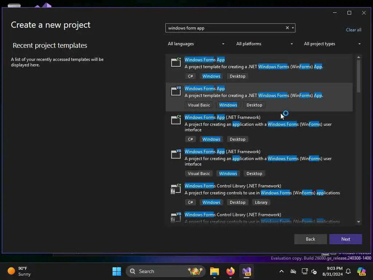Open the All platforms dropdown
The image size is (373, 280).
pyautogui.click(x=264, y=44)
